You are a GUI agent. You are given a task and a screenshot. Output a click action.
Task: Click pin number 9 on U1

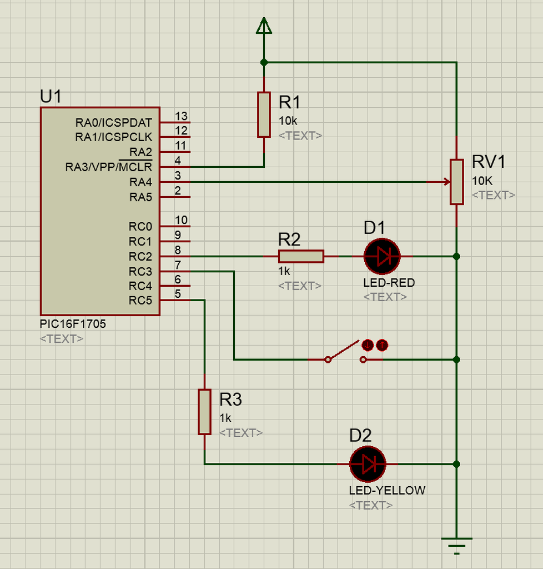(178, 235)
